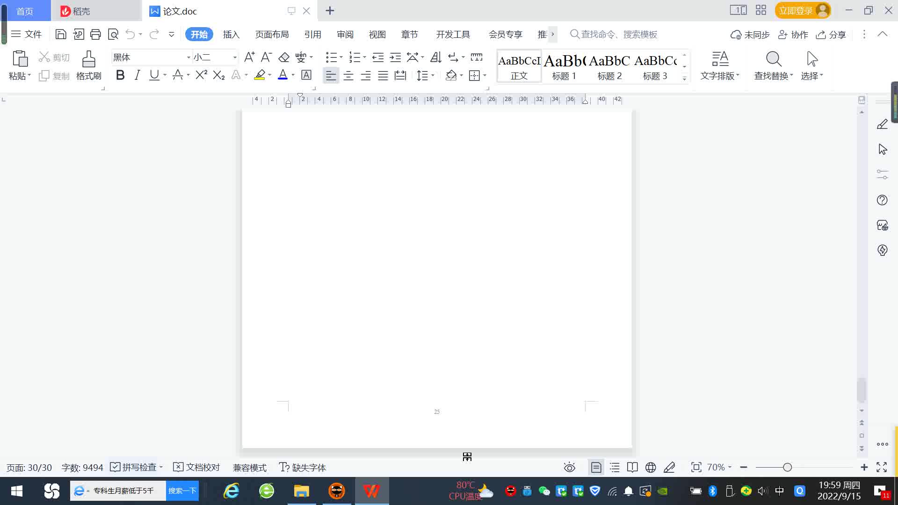898x505 pixels.
Task: Switch to web layout globe view
Action: coord(651,467)
